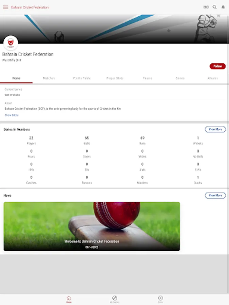Click the Ducks stat
Viewport: 229px width, 305px height.
[198, 180]
